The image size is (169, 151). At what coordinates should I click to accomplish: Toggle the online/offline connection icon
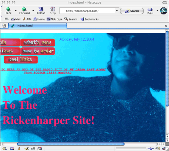tap(151, 149)
